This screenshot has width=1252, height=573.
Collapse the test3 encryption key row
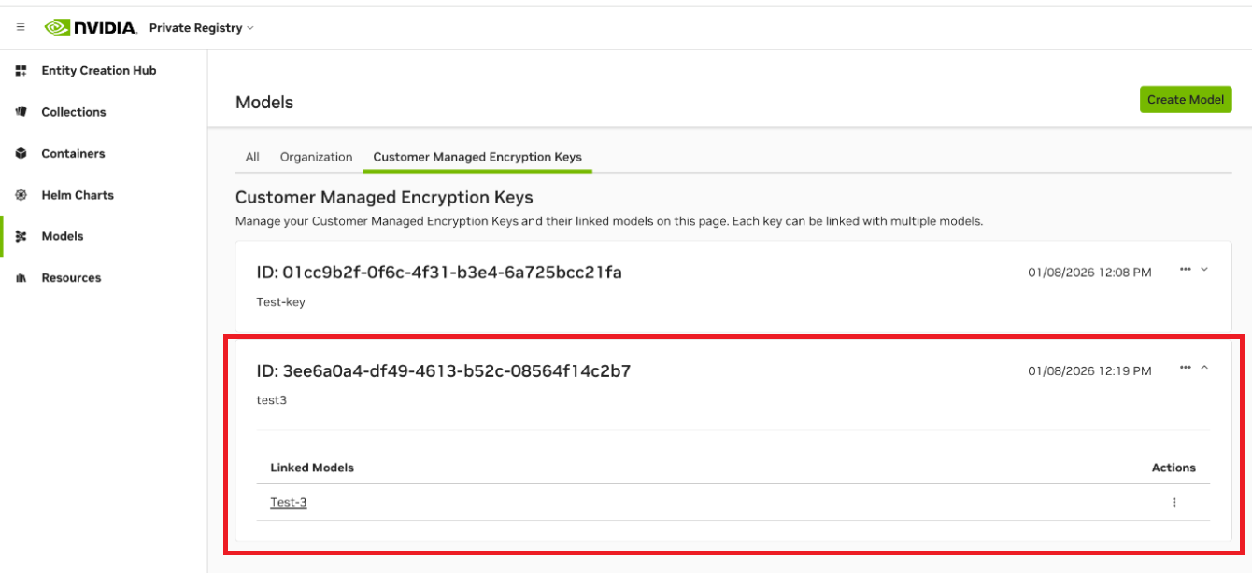pos(1204,368)
